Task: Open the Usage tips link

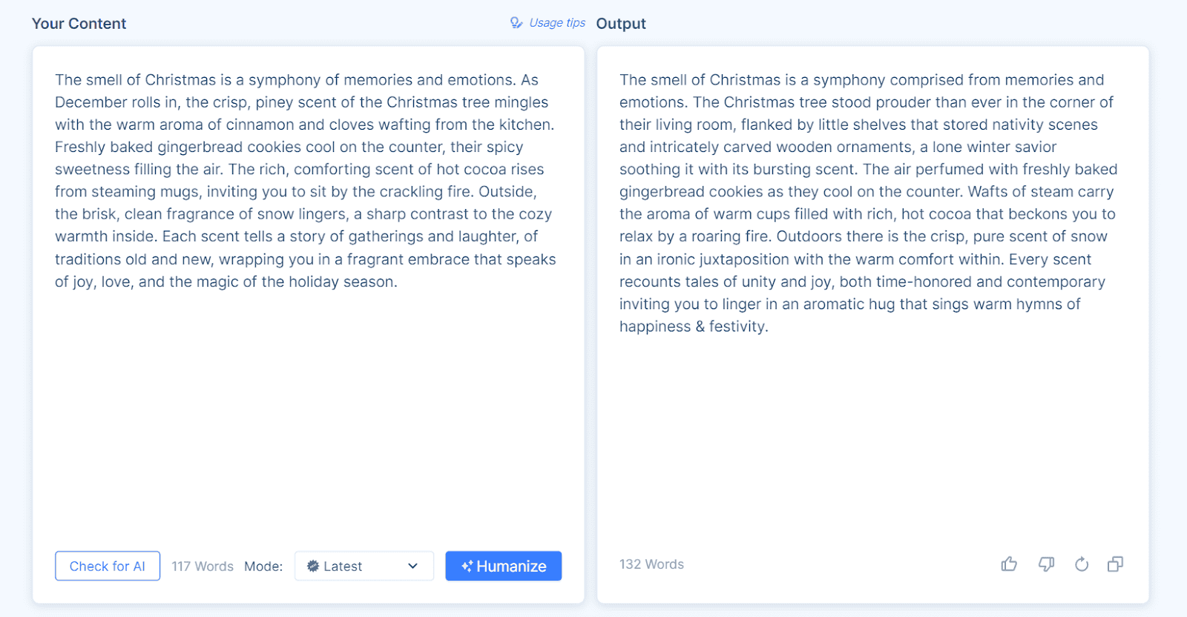Action: click(557, 23)
